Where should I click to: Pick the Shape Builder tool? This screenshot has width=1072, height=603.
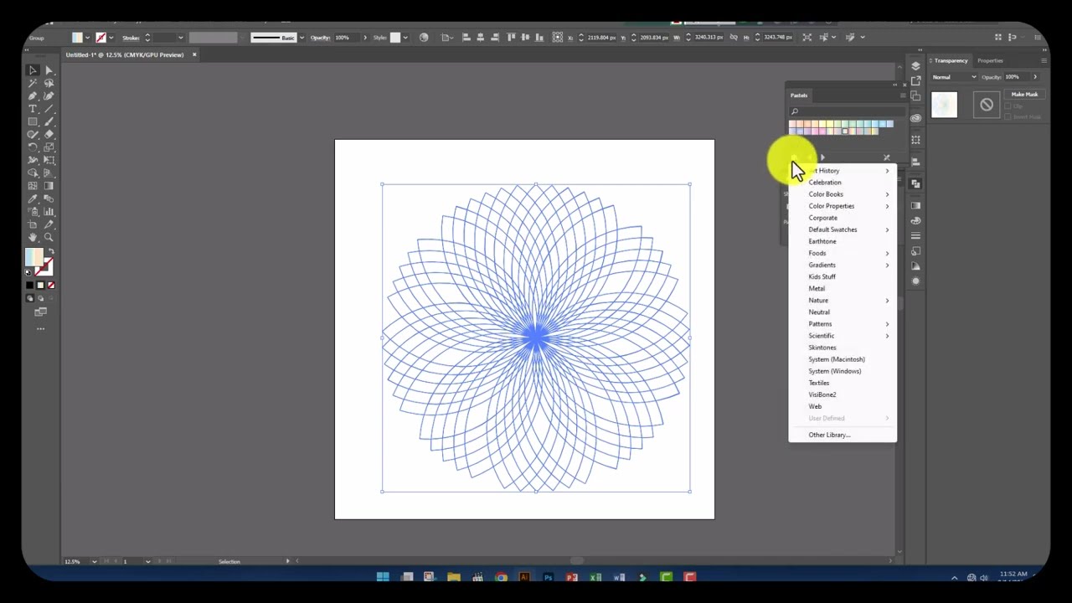pos(33,173)
